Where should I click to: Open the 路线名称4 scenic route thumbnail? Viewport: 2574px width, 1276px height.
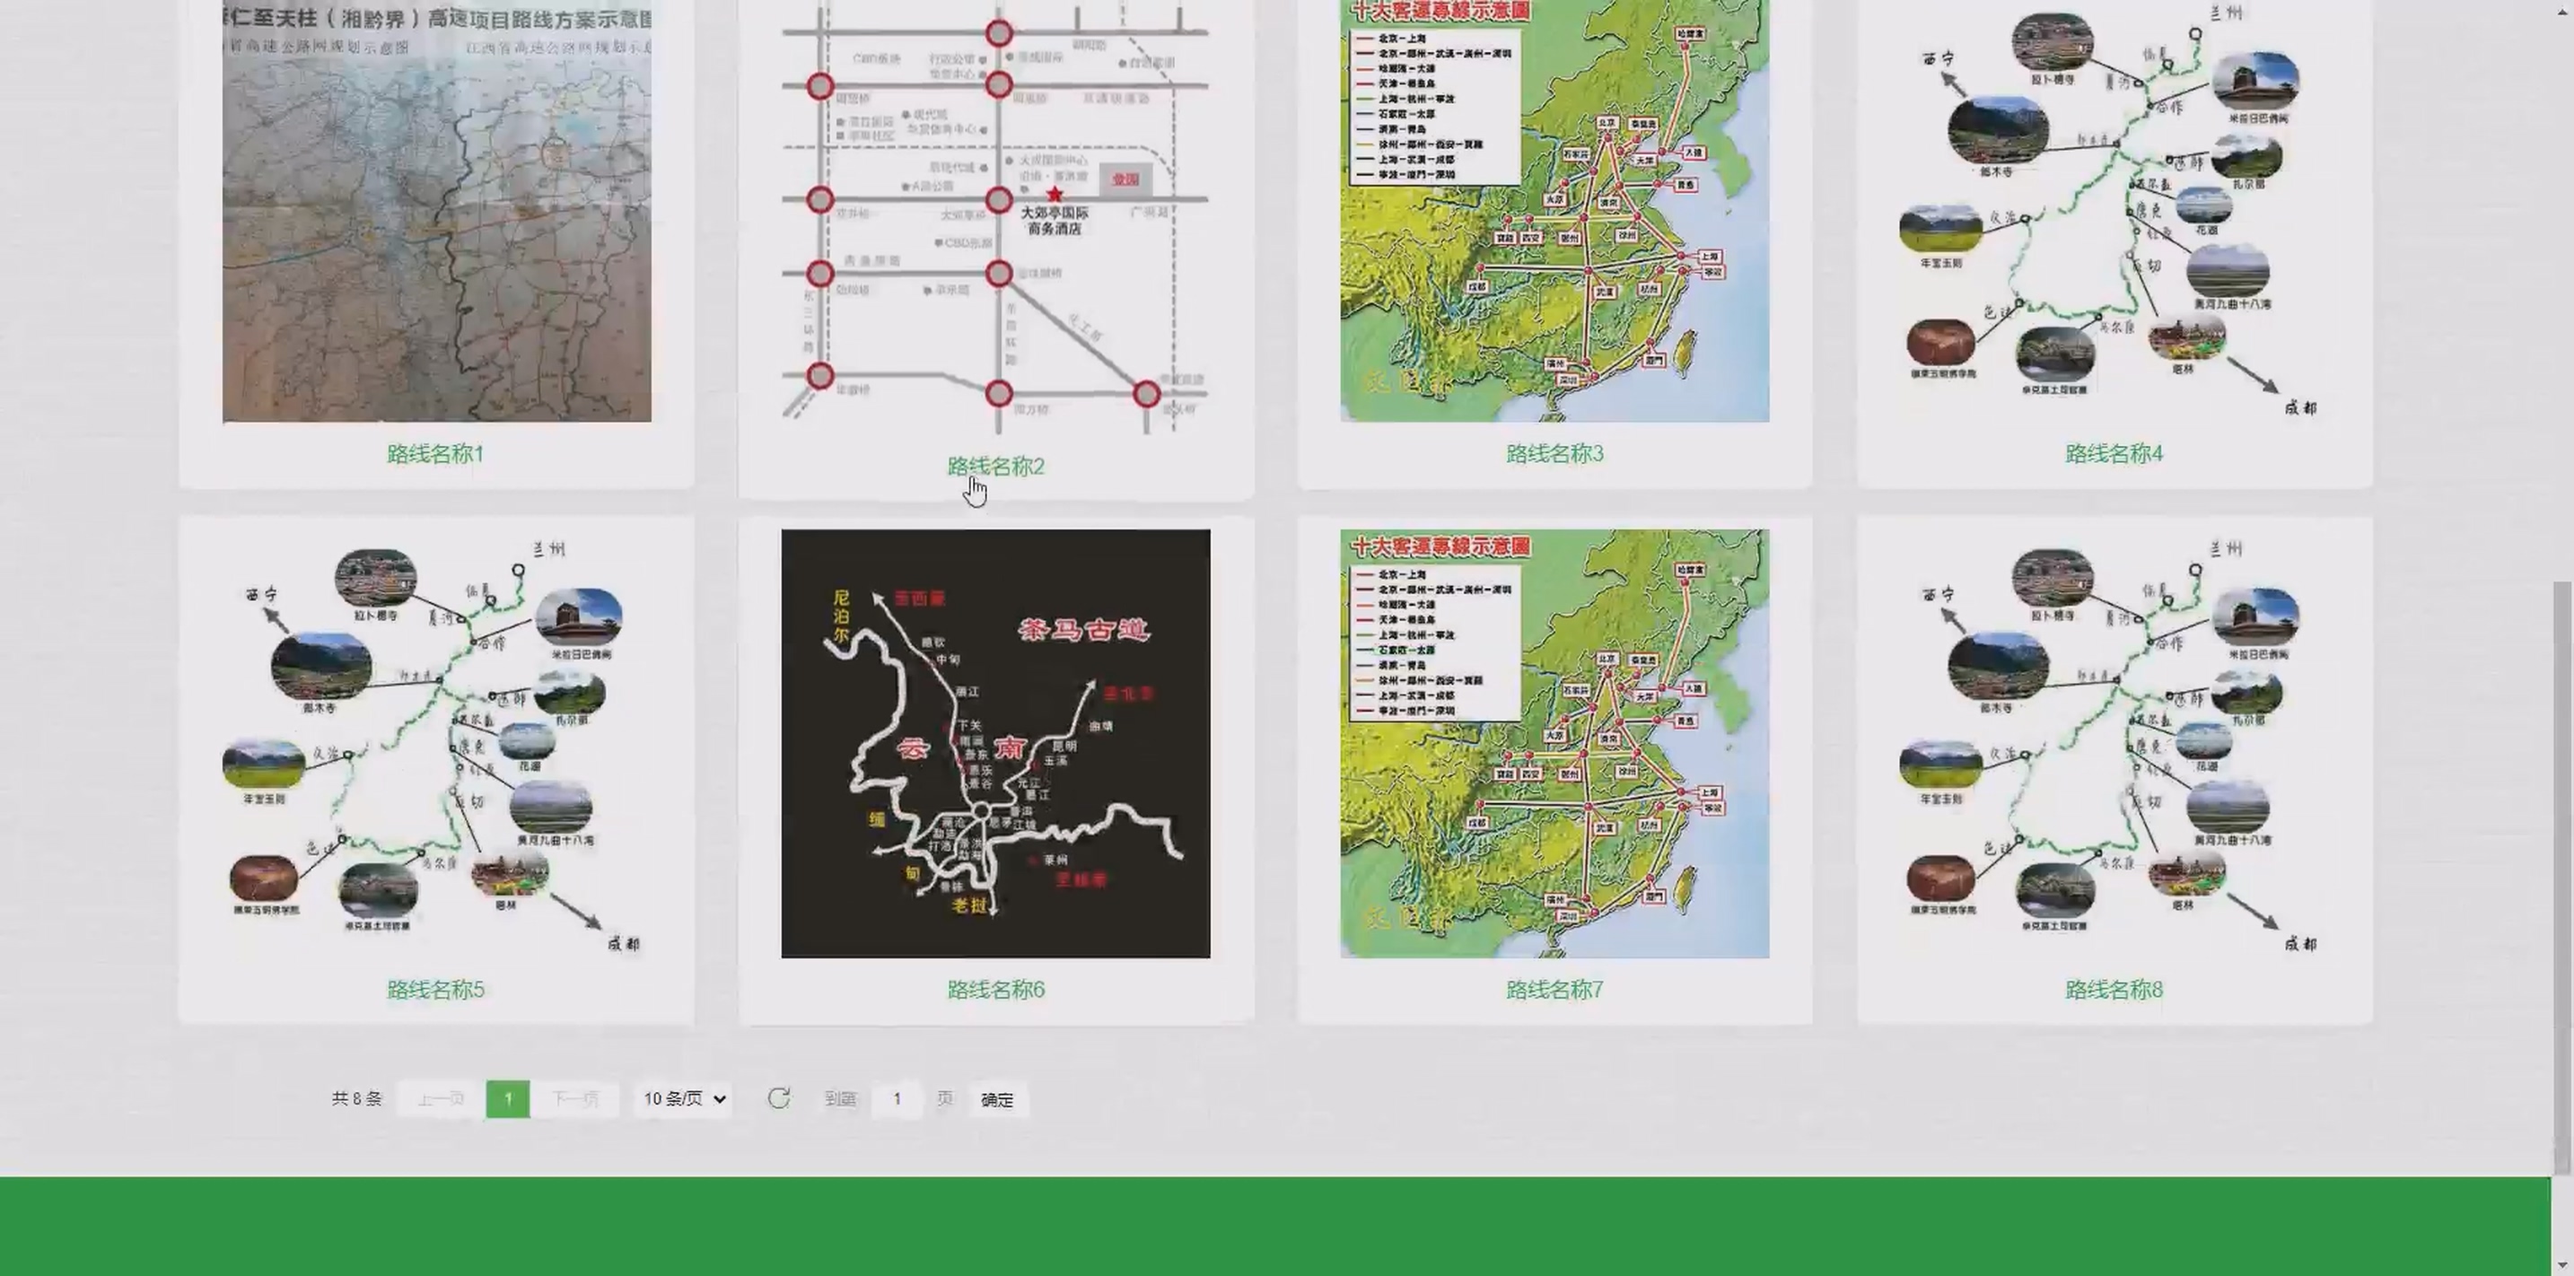coord(2114,210)
